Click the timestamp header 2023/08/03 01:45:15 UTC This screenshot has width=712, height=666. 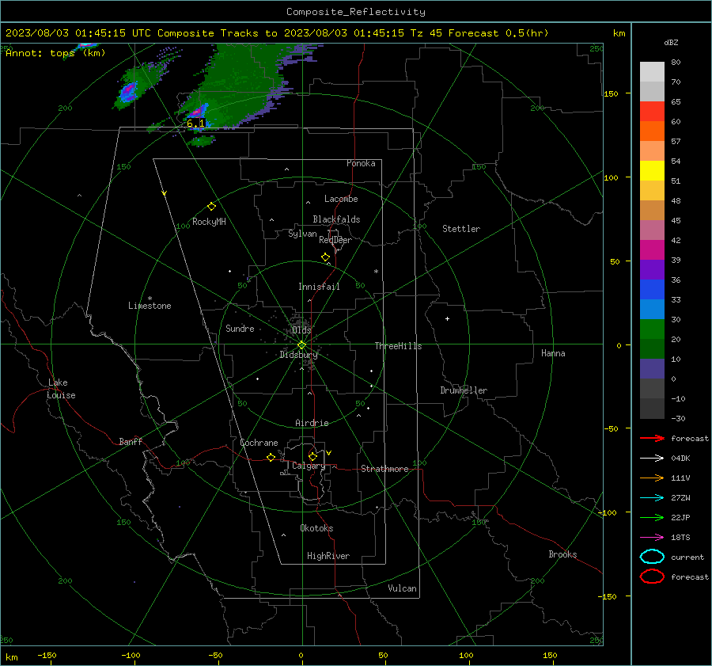click(78, 33)
